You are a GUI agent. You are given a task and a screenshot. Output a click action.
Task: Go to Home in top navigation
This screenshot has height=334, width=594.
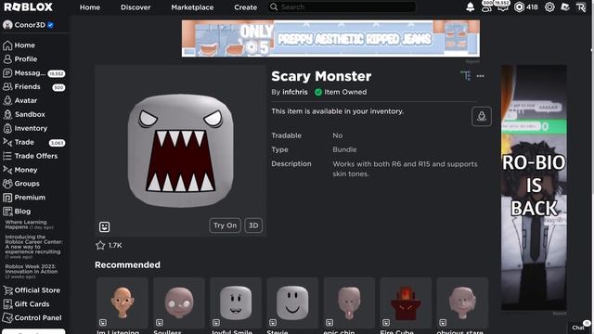90,7
